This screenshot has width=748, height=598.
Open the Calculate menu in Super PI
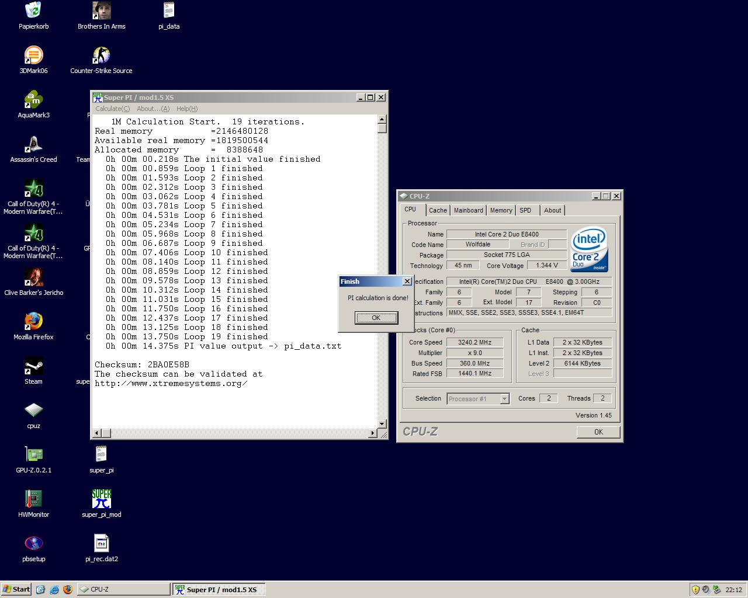112,109
